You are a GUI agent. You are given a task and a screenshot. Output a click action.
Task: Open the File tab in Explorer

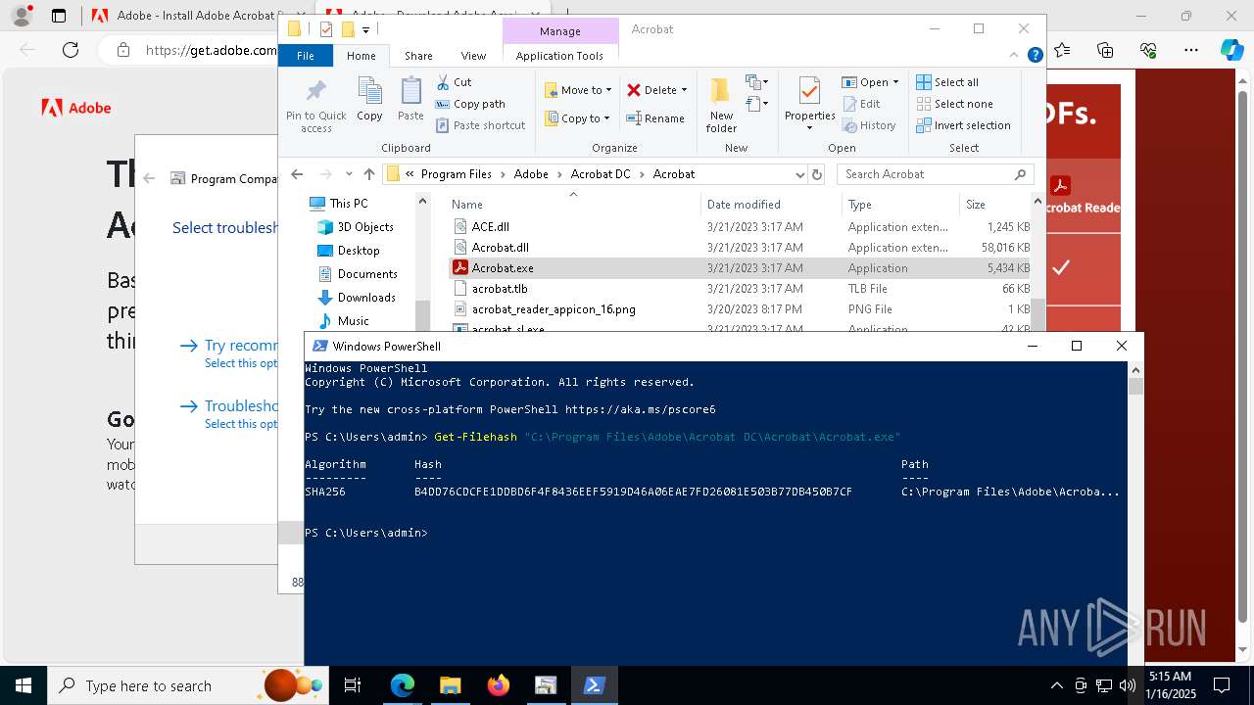306,56
